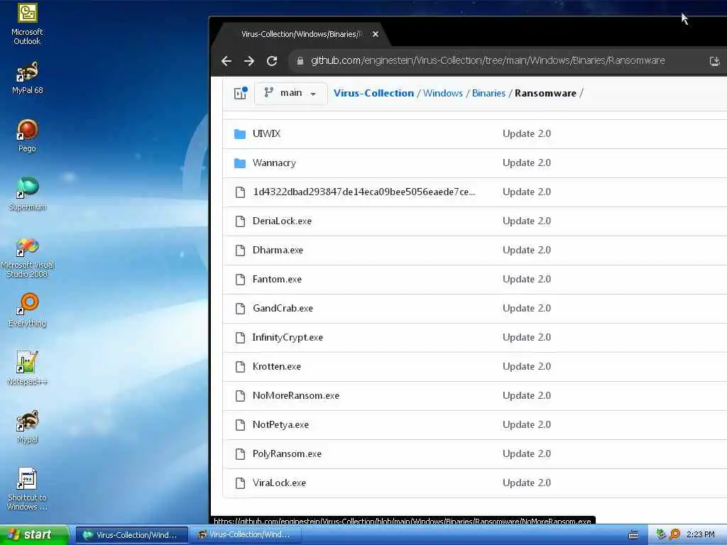Click Update 2.0 commit for Wannacry
The height and width of the screenshot is (545, 727).
tap(527, 163)
